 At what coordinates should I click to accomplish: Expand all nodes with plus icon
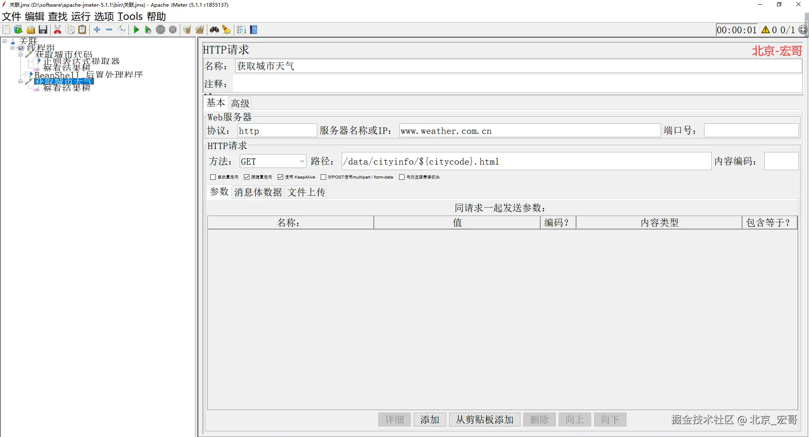pos(97,29)
